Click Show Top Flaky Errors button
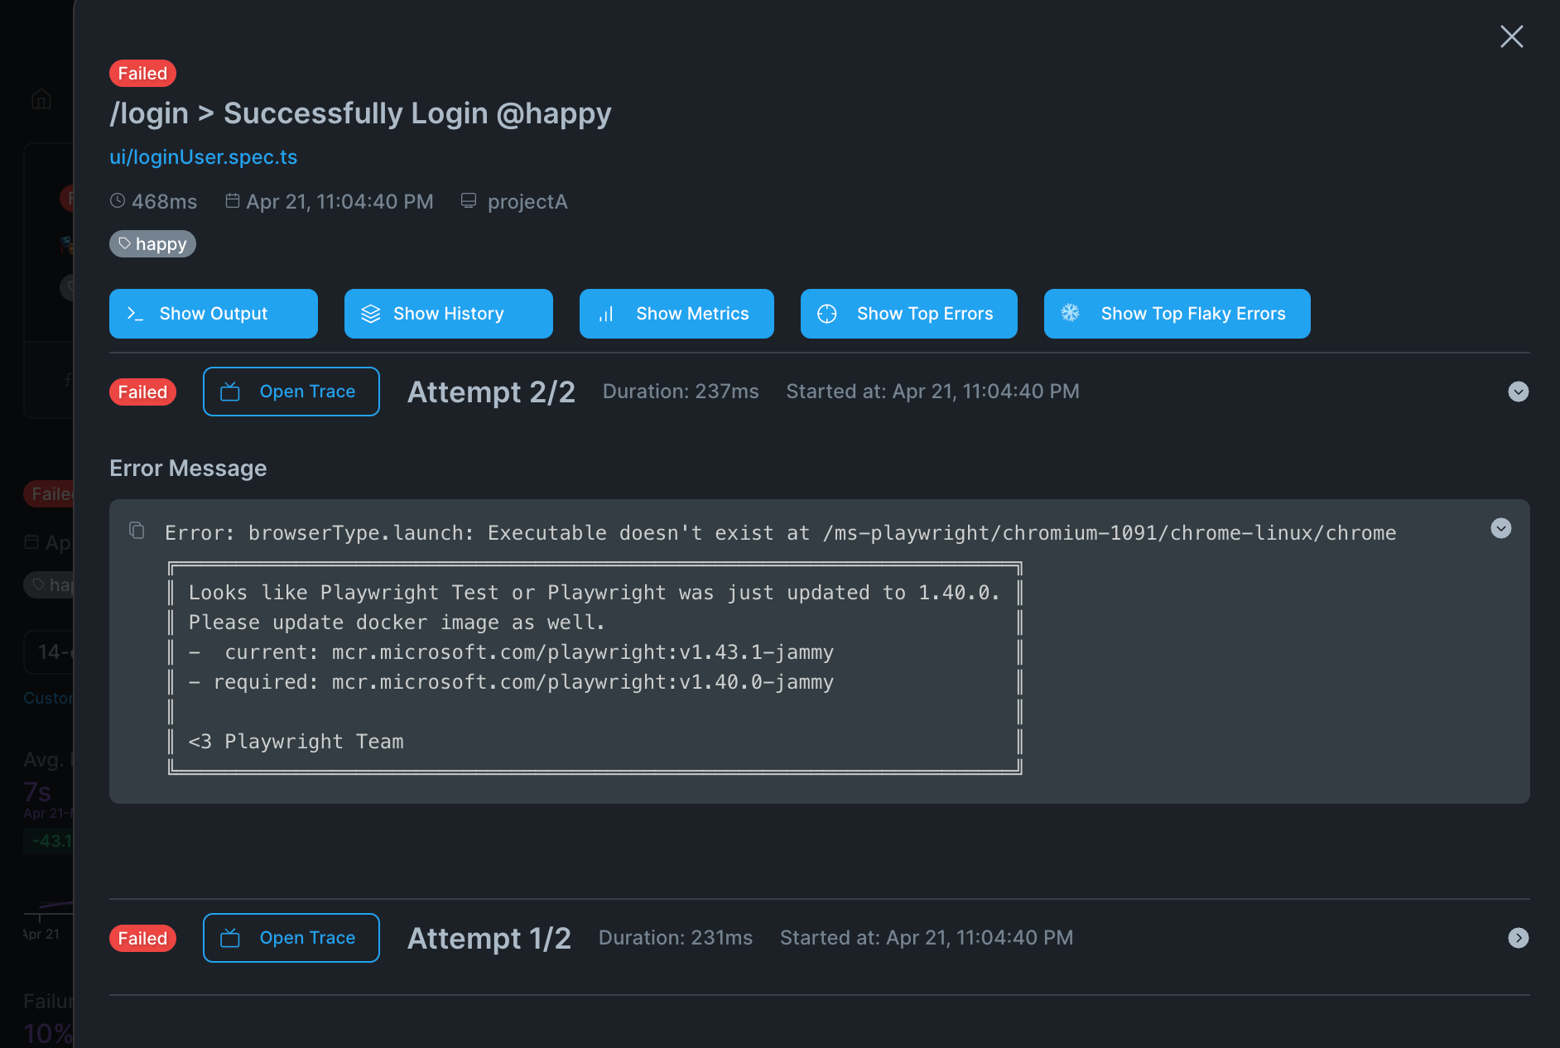 click(x=1177, y=314)
